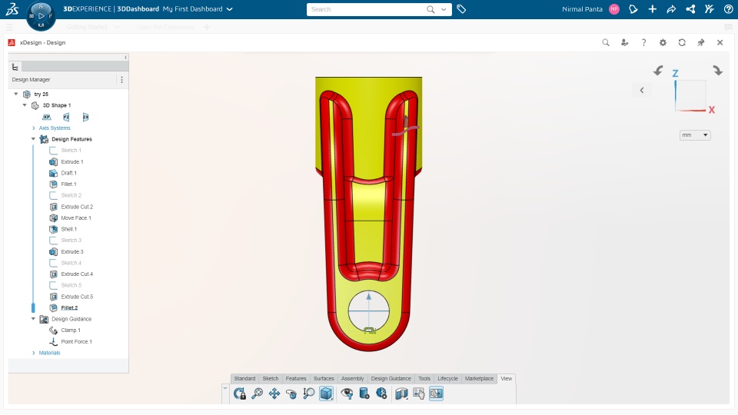Collapse the Design Manager panel arrow
Screen dimensions: 738x415
(125, 58)
